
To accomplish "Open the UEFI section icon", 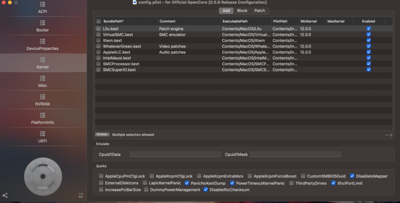I will tap(42, 133).
